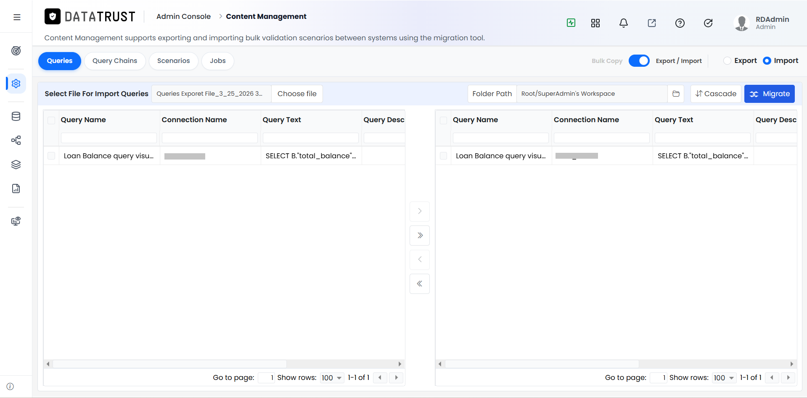The width and height of the screenshot is (807, 398).
Task: Click right table horizontal scrollbar
Action: [542, 364]
